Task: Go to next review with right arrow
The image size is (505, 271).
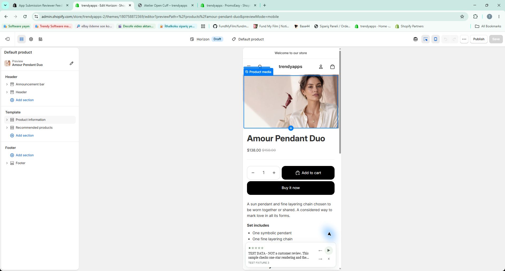Action: click(320, 259)
